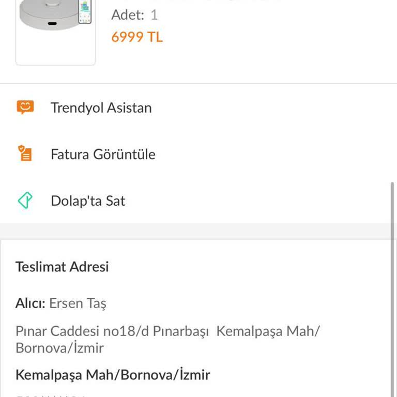Click the vertical scrollbar on right edge
This screenshot has width=397, height=397.
(x=392, y=289)
